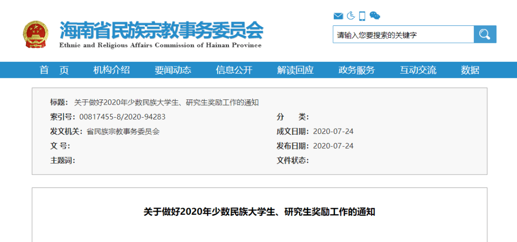Open the 解读回应 menu
The width and height of the screenshot is (517, 242).
(x=295, y=70)
